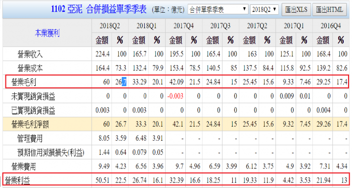The height and width of the screenshot is (188, 352).
Task: Click the 42.09 gross profit value
Action: [176, 82]
